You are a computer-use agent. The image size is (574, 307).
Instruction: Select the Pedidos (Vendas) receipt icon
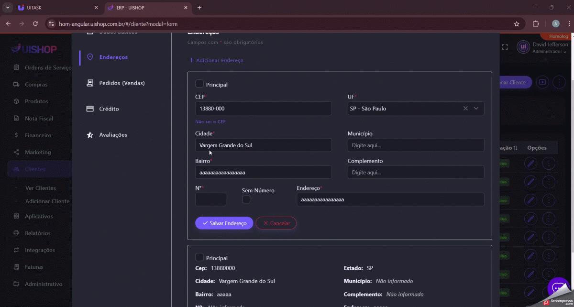pyautogui.click(x=90, y=83)
